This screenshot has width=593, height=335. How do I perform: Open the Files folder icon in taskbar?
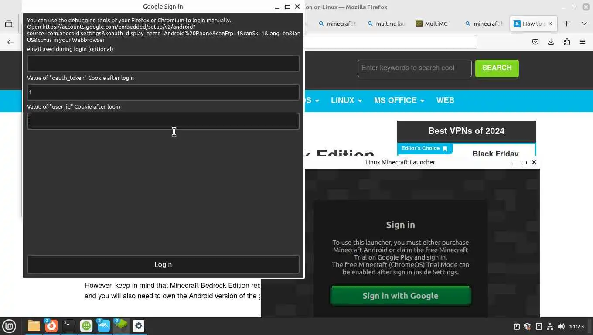(34, 326)
